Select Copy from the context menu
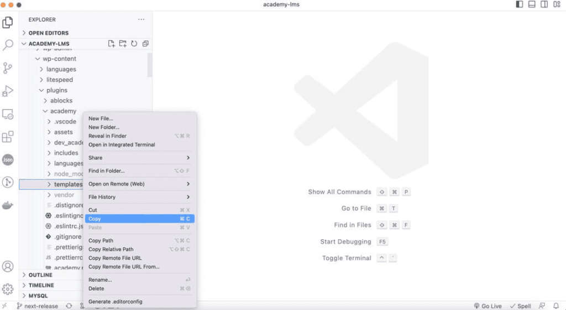 coord(139,219)
